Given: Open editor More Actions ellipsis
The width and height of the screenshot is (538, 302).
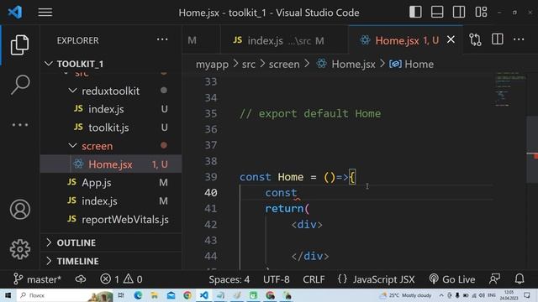Looking at the screenshot, I should click(x=519, y=39).
